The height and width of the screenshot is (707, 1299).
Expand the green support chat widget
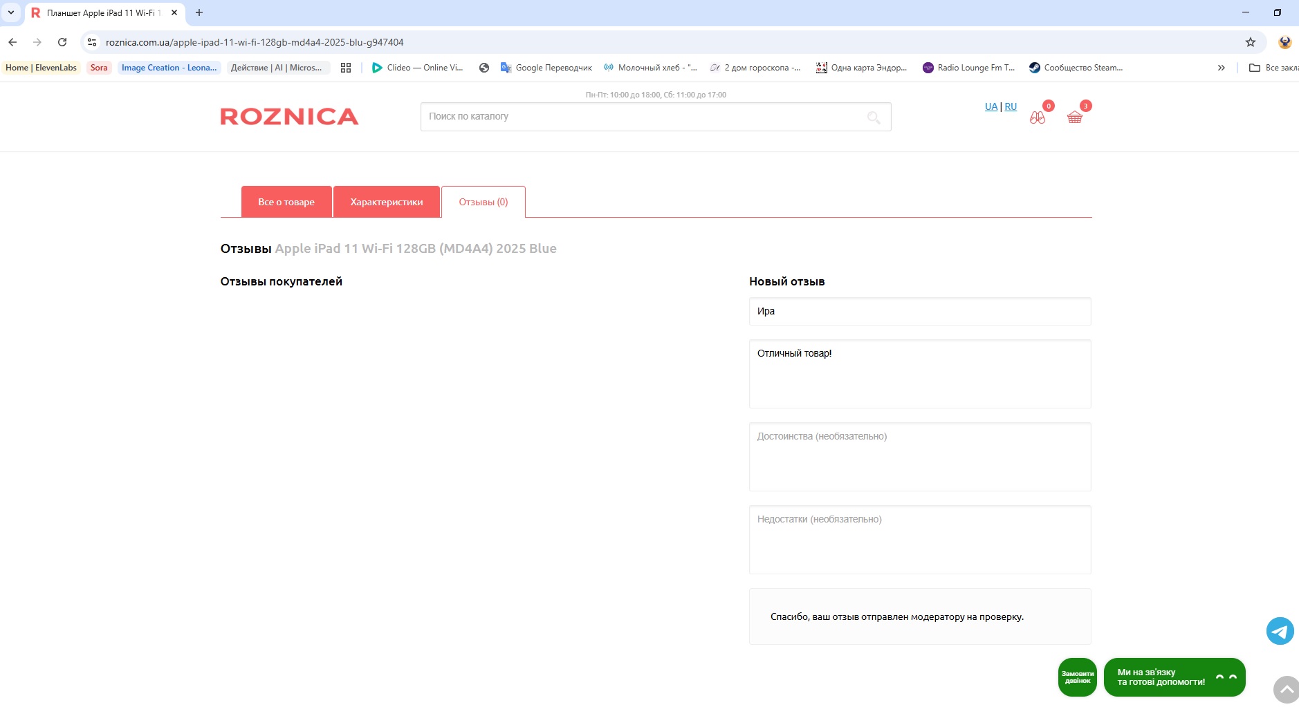[1174, 677]
